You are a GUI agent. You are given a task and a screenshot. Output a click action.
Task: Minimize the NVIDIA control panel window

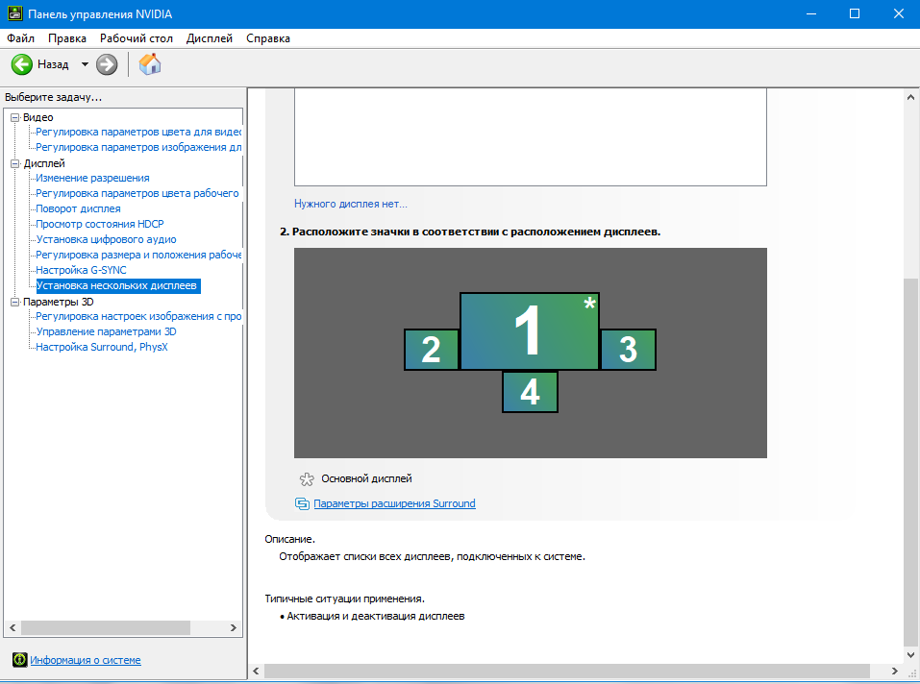pos(811,13)
